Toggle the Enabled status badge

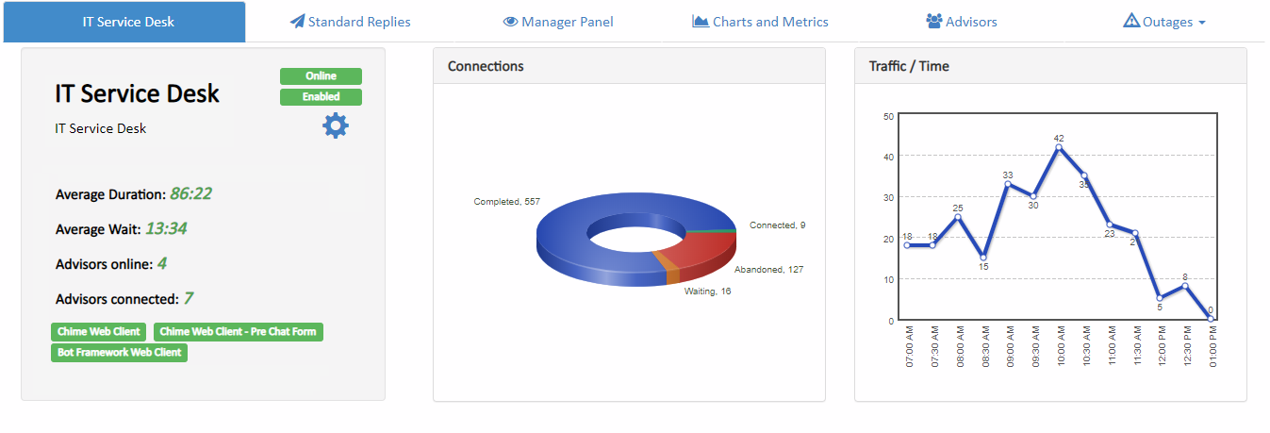[x=321, y=97]
